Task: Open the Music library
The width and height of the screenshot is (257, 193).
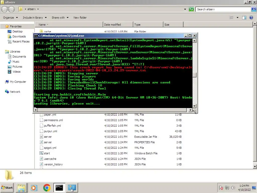Action: pyautogui.click(x=16, y=62)
